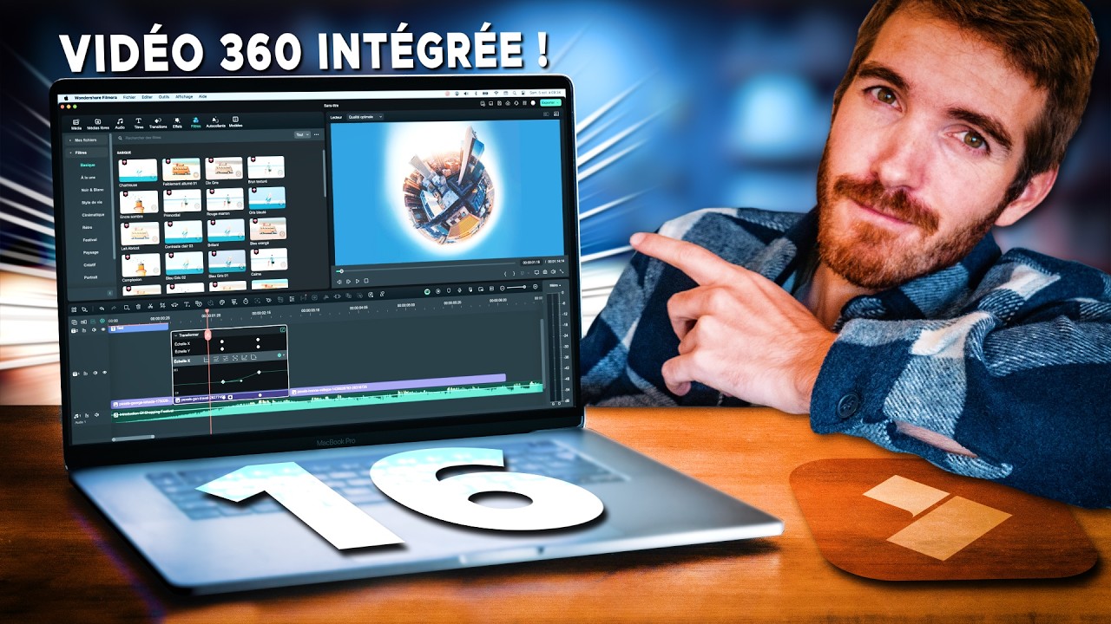Open the Tout filter dropdown
1111x624 pixels.
[301, 135]
